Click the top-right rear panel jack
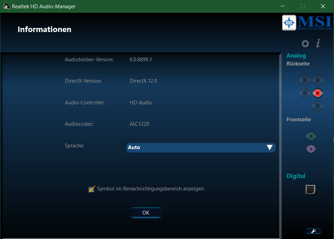Screen dimensions: 334x239 [317, 80]
